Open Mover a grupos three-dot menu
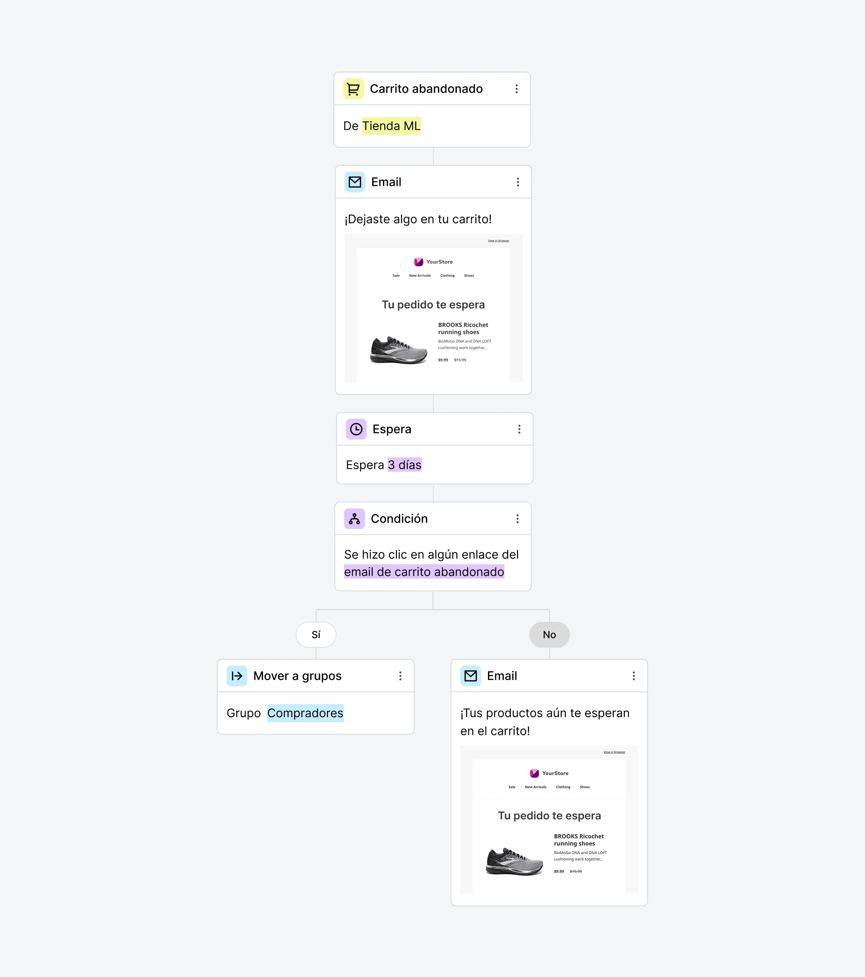Viewport: 865px width, 977px height. tap(400, 676)
